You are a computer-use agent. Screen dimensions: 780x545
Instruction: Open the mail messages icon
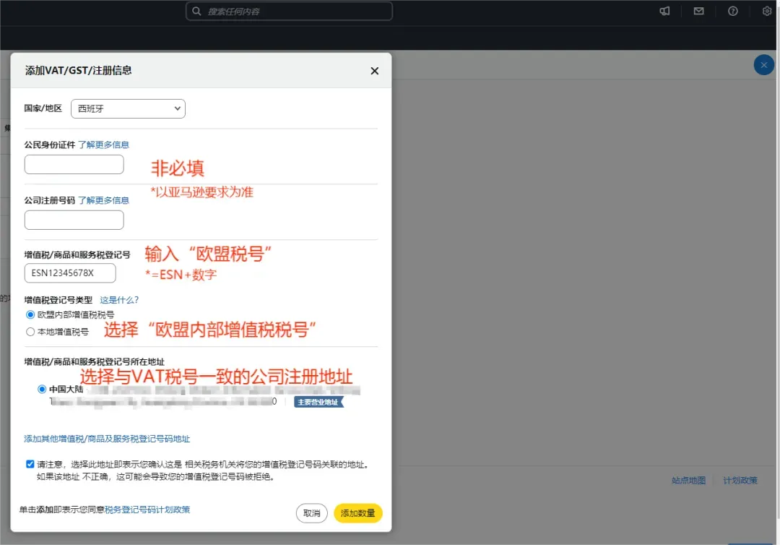pyautogui.click(x=699, y=11)
